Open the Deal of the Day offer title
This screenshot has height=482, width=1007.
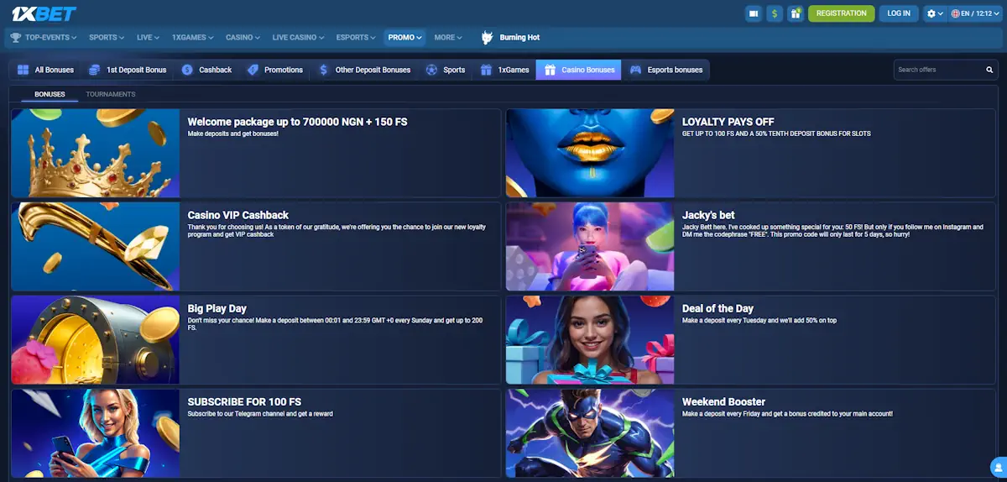click(718, 308)
